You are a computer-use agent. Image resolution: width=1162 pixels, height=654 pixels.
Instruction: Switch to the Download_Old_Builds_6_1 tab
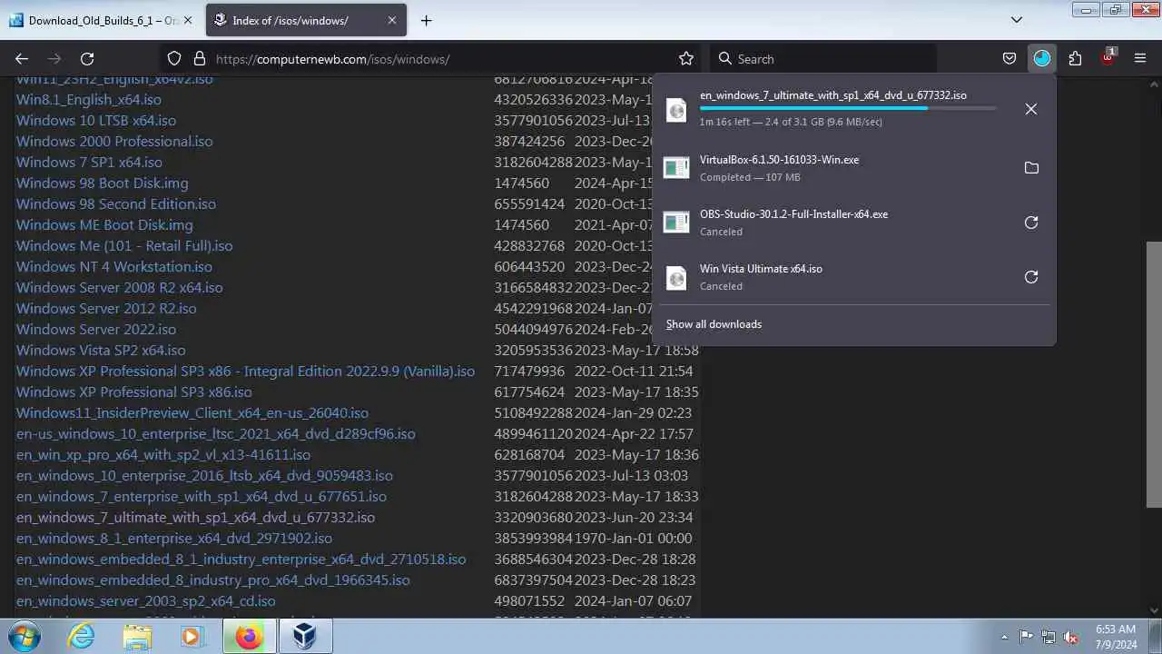point(102,20)
